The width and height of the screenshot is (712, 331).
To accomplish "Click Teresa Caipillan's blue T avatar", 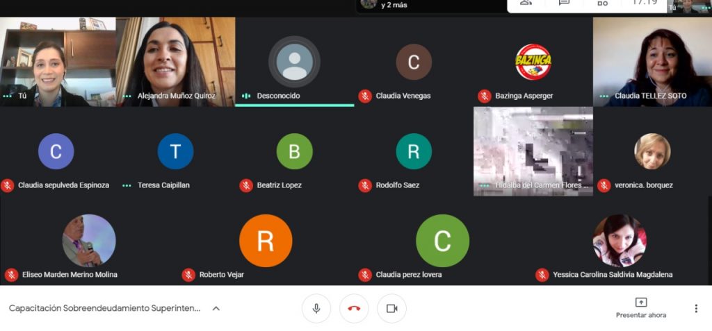I will [175, 151].
